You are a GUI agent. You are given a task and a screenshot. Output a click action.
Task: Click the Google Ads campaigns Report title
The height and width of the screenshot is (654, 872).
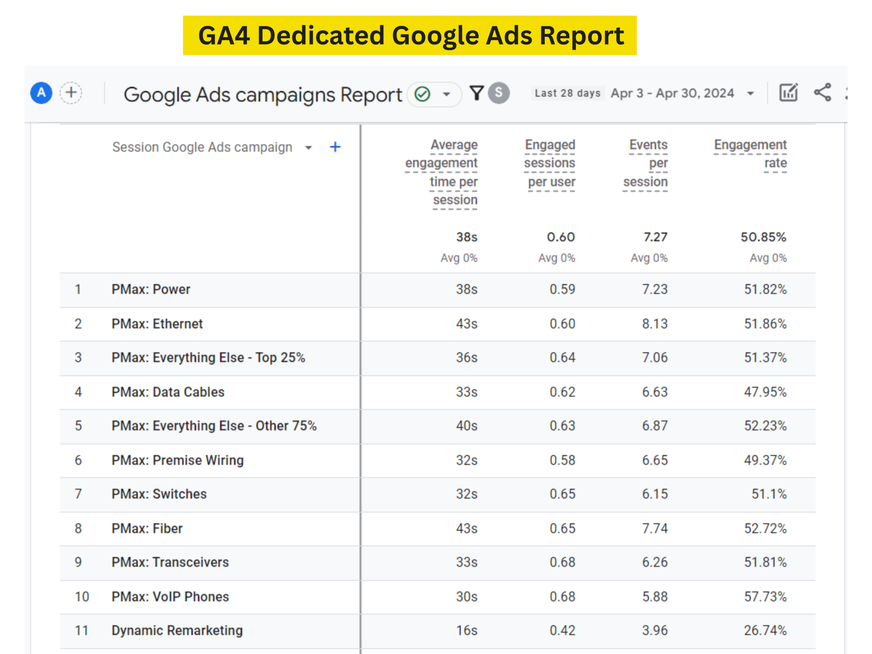[263, 95]
